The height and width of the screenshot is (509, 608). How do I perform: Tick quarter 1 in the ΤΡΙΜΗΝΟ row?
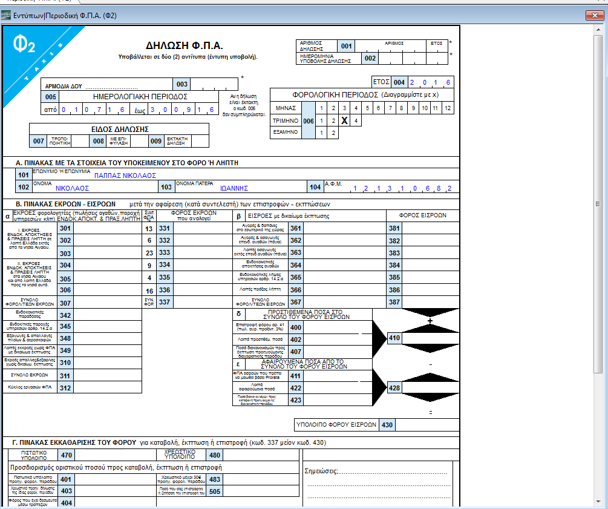pos(321,120)
